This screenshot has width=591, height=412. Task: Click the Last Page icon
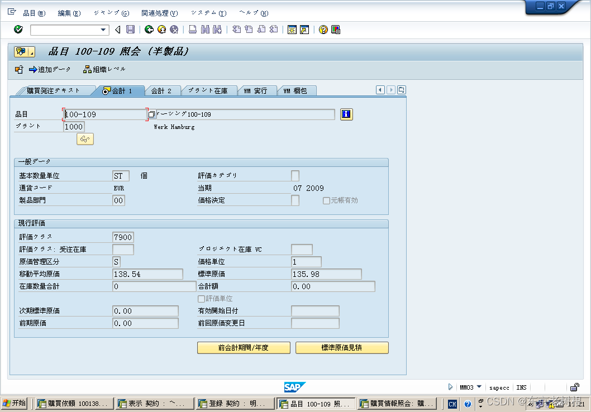[274, 30]
